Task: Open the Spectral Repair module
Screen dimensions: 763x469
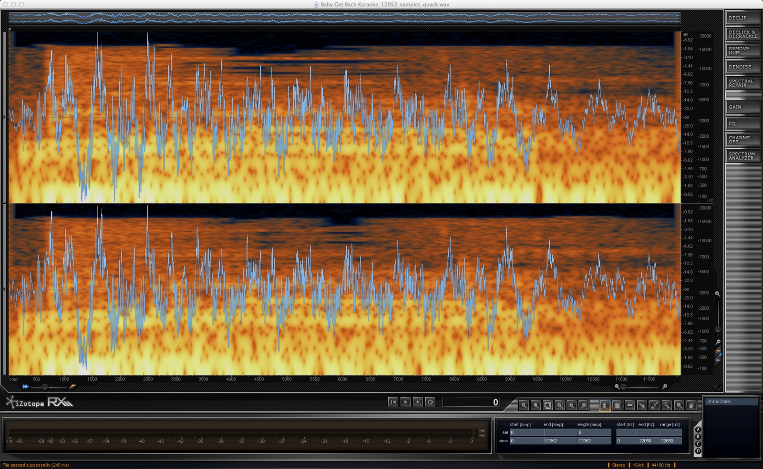Action: pos(743,83)
